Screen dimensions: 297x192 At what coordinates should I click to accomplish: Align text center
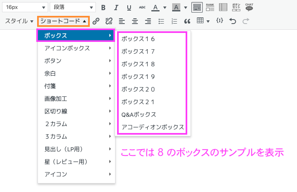tap(135, 21)
